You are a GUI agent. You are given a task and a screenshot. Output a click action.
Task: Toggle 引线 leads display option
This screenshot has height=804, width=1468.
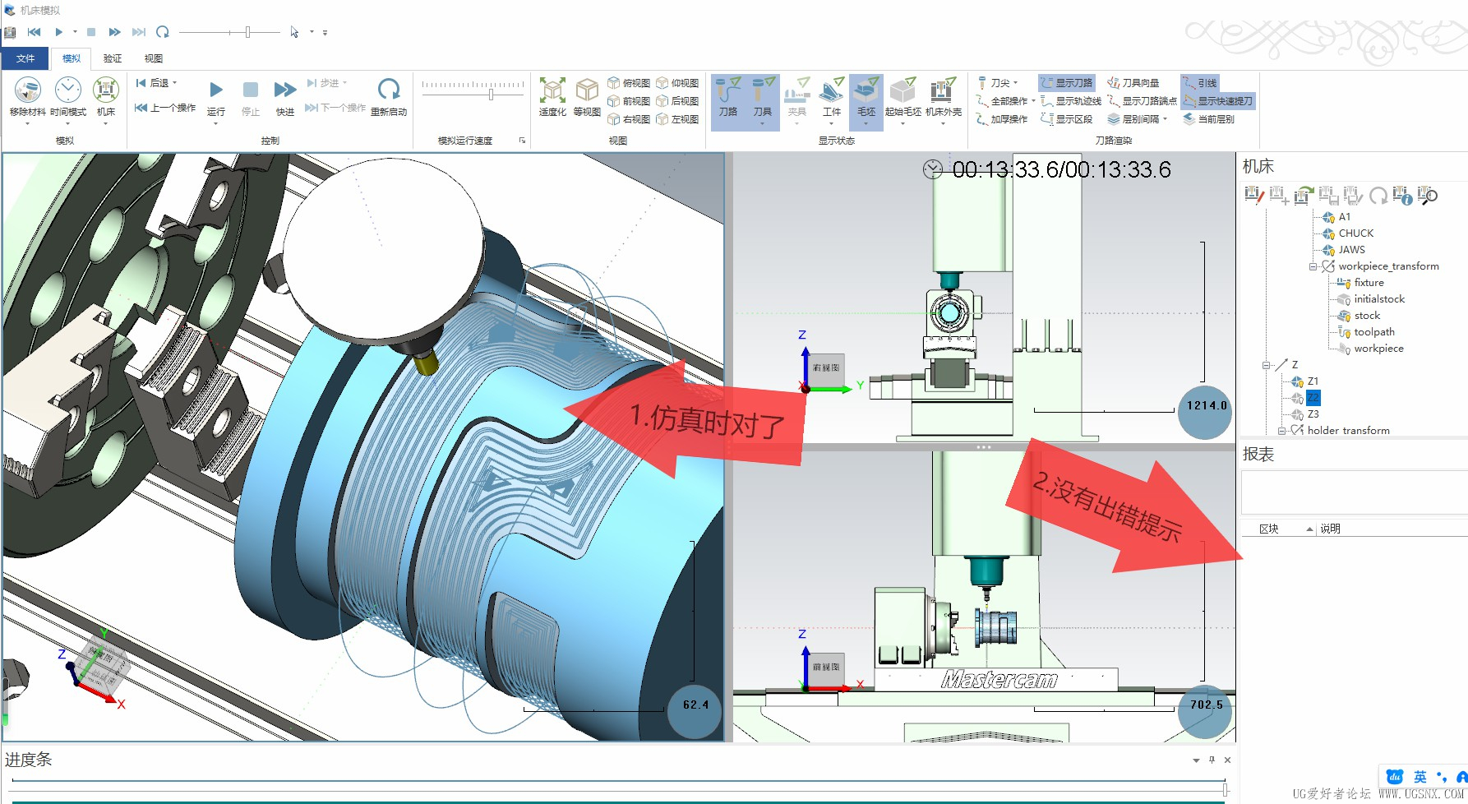(1200, 83)
